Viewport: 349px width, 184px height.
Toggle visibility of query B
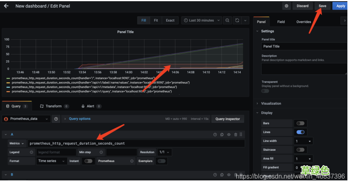pyautogui.click(x=229, y=175)
